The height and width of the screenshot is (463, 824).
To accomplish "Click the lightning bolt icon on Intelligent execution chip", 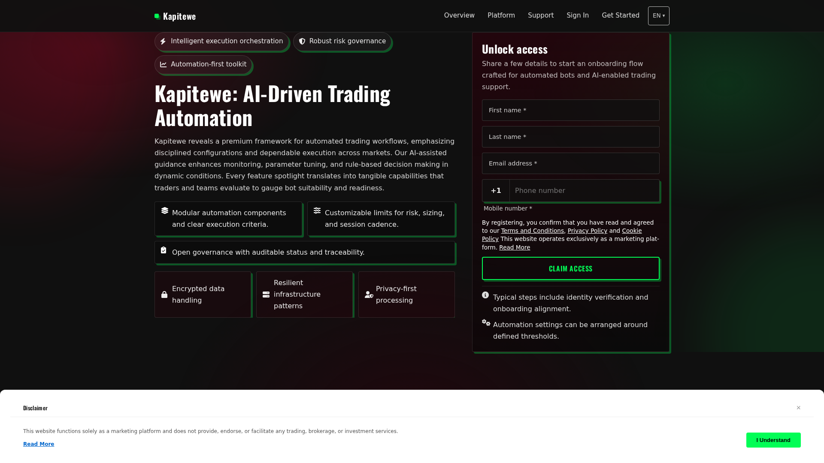I will pos(163,41).
